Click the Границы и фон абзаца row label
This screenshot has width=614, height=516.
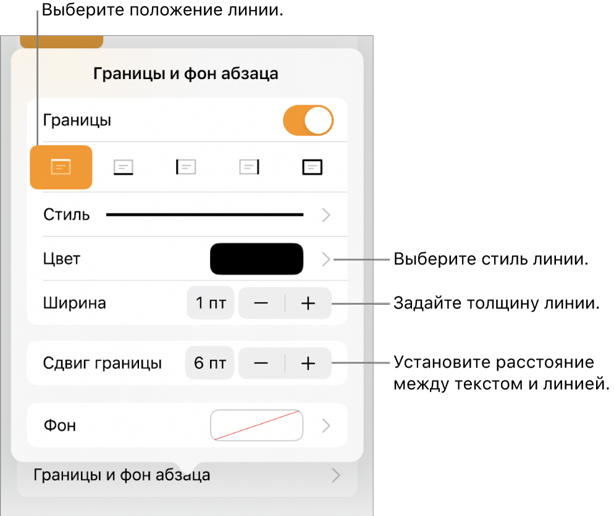[x=122, y=475]
